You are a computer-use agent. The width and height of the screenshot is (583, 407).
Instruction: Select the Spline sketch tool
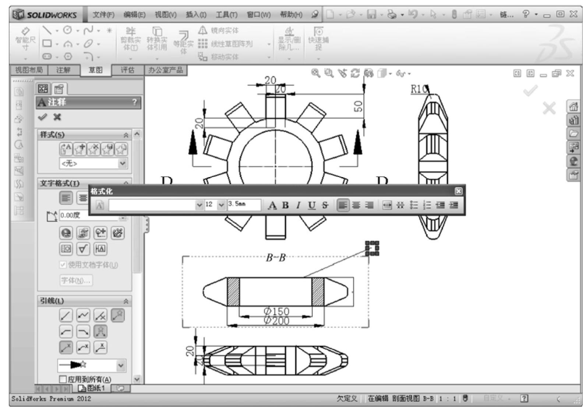(x=88, y=30)
